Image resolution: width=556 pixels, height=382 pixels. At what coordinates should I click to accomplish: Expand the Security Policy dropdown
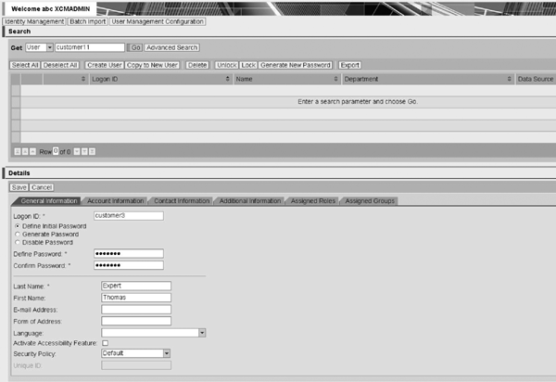point(167,353)
